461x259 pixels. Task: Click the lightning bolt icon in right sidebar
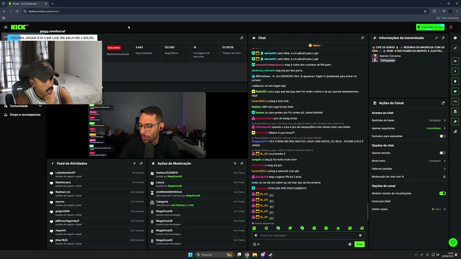tap(455, 71)
